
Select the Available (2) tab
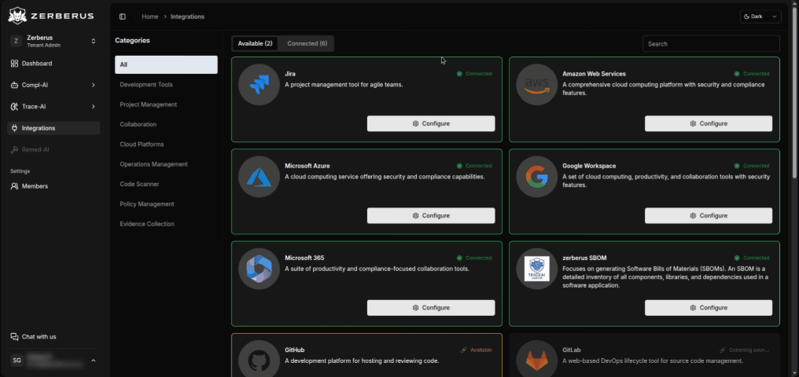tap(256, 43)
